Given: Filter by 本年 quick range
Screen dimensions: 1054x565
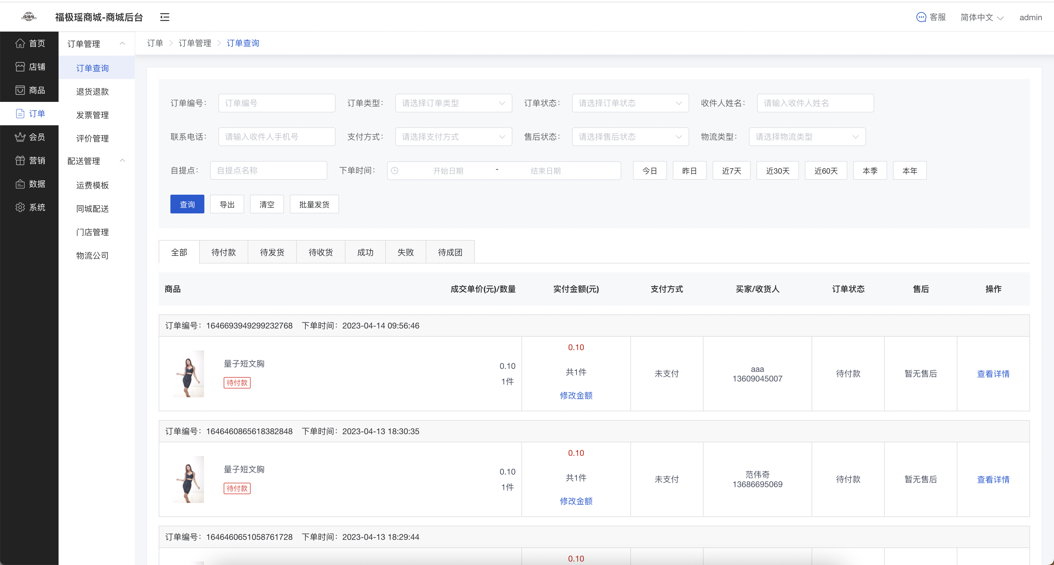Looking at the screenshot, I should point(910,171).
